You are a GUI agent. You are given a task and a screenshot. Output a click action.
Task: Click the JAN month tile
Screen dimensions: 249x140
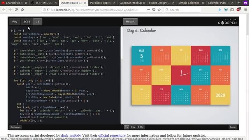pyautogui.click(x=161, y=56)
